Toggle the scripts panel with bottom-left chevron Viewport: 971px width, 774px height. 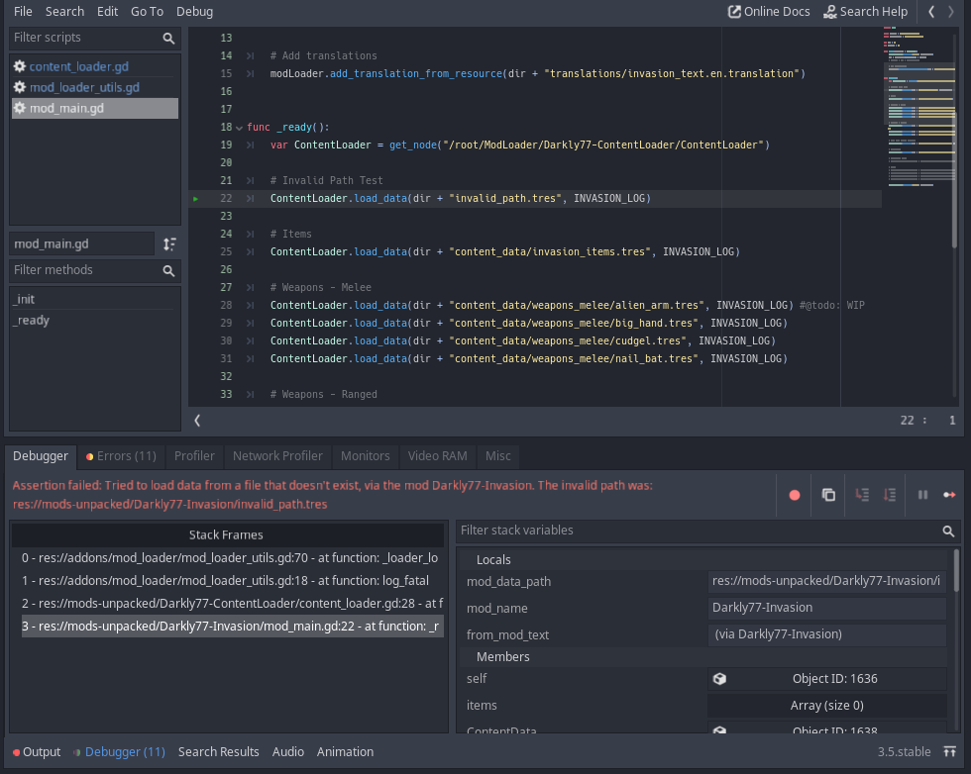[x=197, y=420]
